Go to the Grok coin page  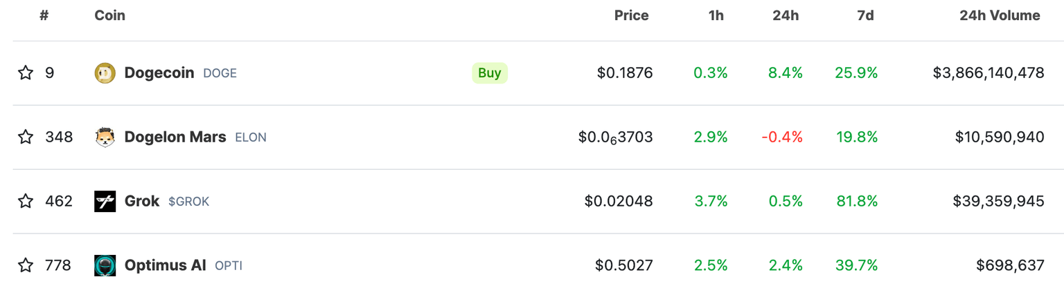click(x=142, y=201)
